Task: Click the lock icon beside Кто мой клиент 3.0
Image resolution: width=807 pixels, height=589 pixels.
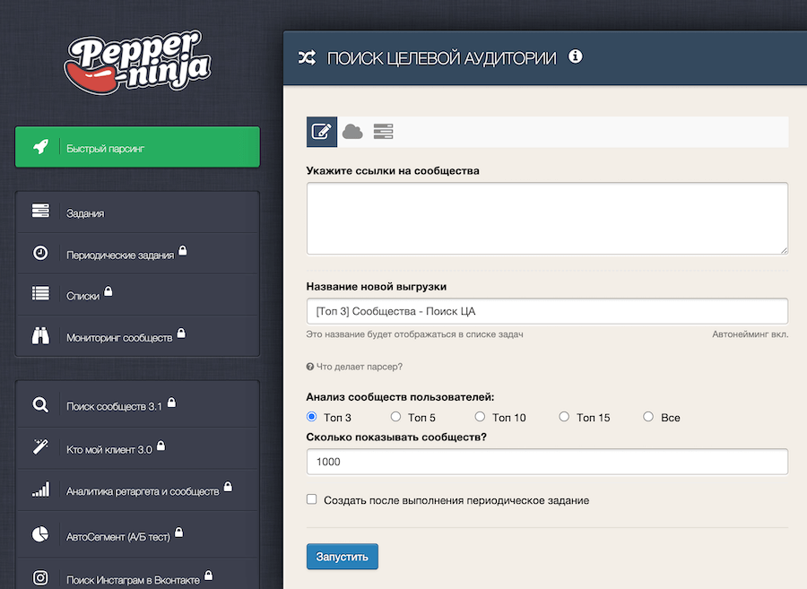Action: tap(161, 445)
